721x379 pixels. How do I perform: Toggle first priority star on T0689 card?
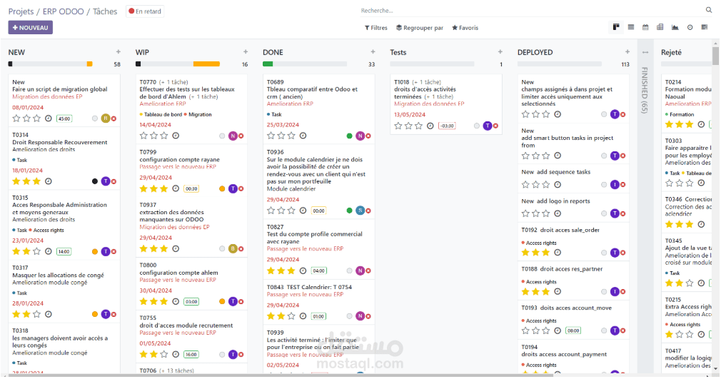pyautogui.click(x=271, y=136)
